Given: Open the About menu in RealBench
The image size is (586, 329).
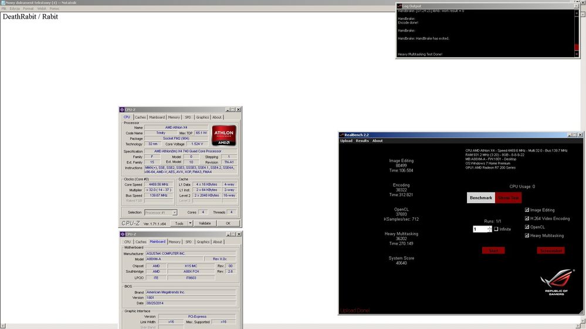Looking at the screenshot, I should pyautogui.click(x=377, y=140).
